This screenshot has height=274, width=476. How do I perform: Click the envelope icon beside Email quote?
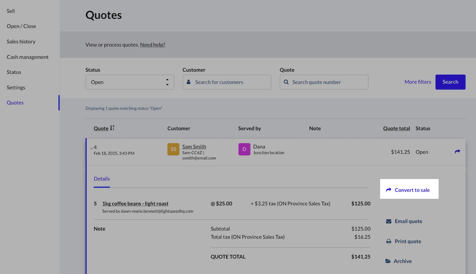coord(389,221)
